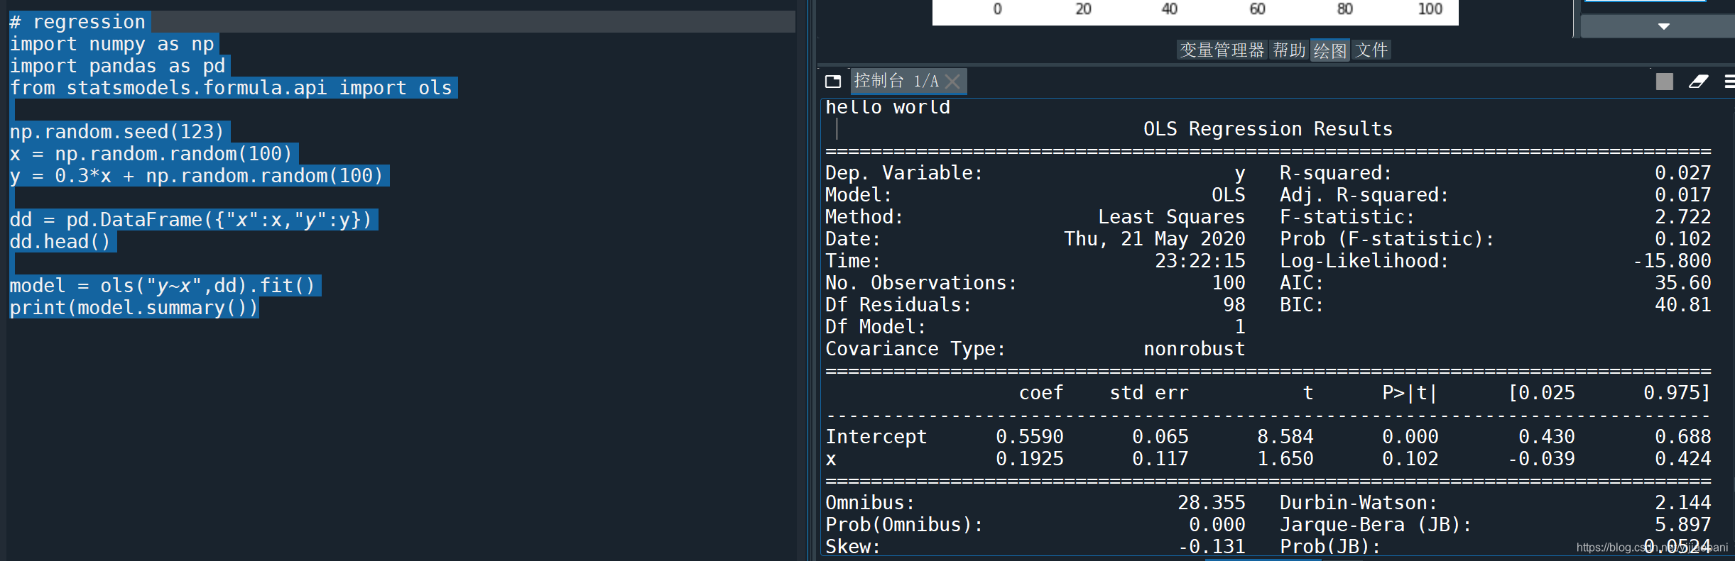
Task: Click the Skew value -0.131
Action: tap(1212, 547)
